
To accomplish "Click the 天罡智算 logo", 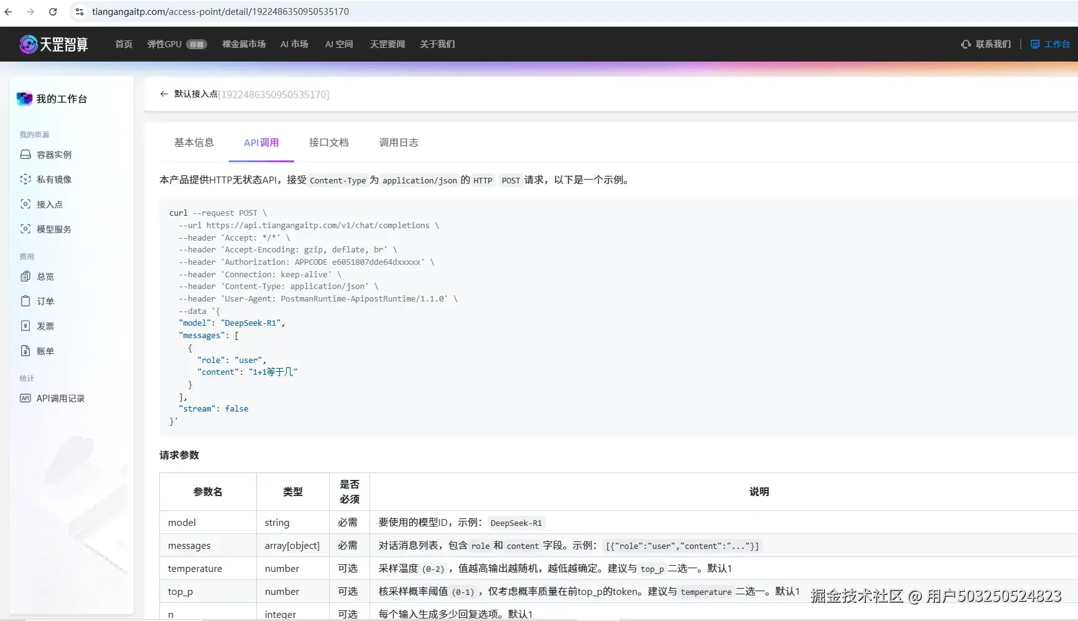I will click(53, 44).
